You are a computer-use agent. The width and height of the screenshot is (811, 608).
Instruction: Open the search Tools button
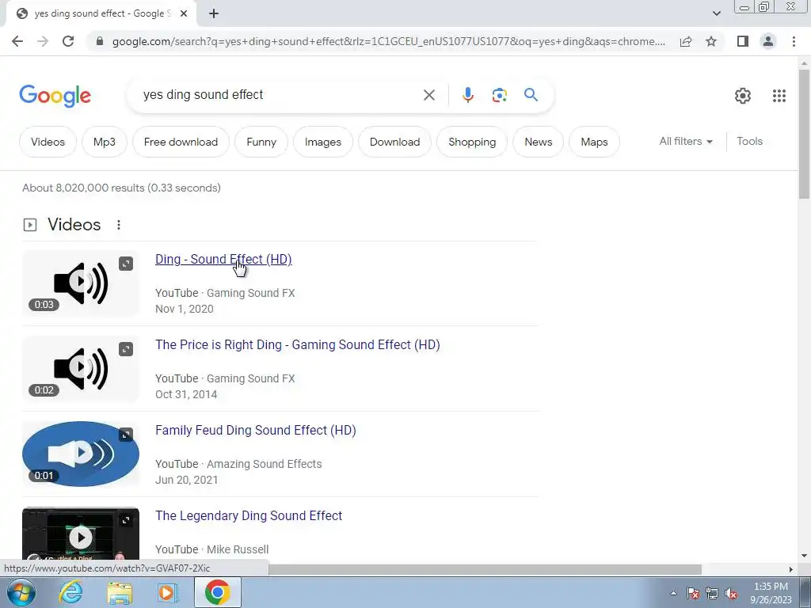point(749,141)
